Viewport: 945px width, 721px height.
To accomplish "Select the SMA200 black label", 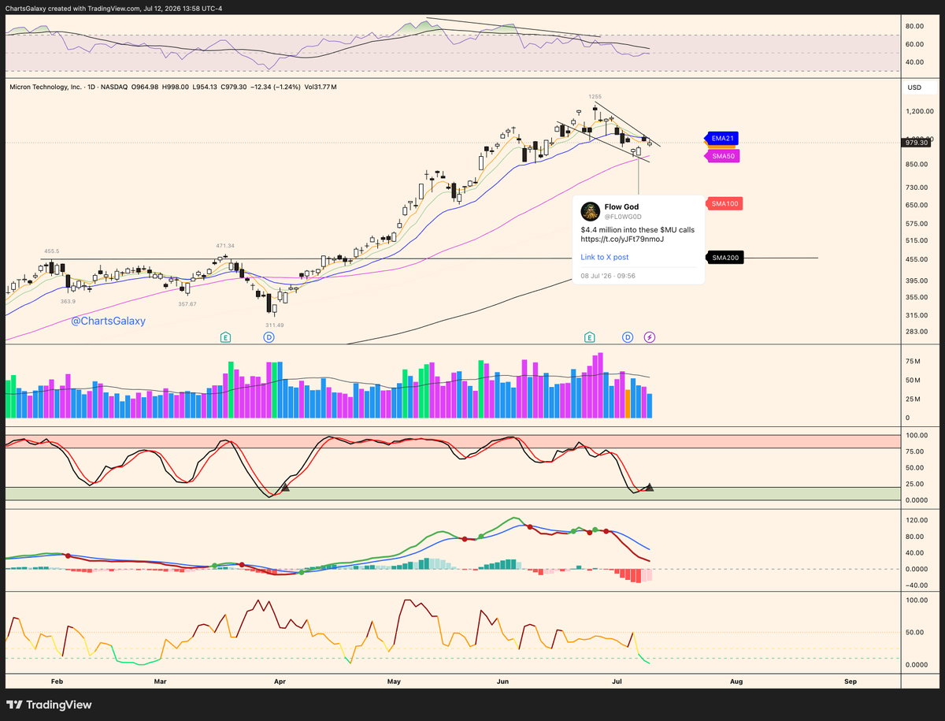I will (x=724, y=258).
